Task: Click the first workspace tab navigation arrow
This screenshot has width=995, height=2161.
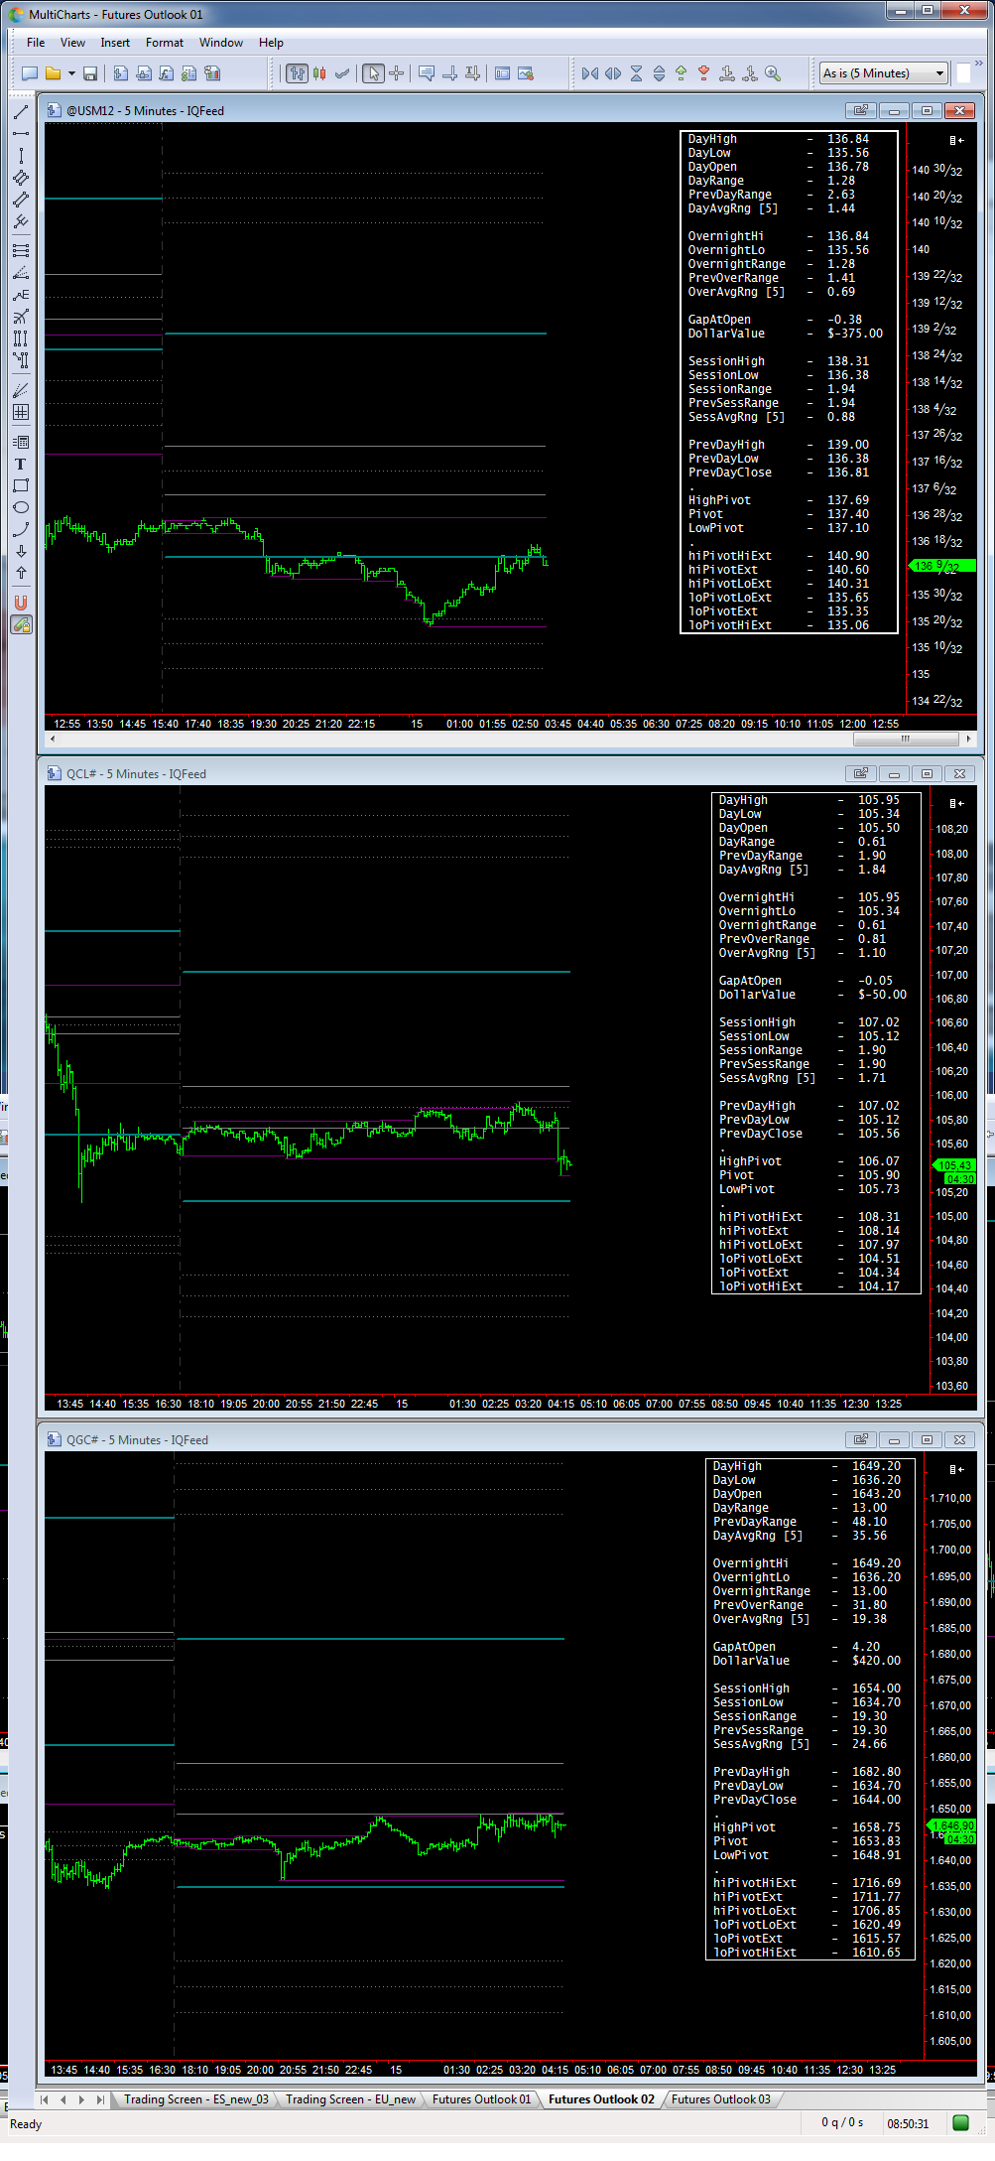Action: click(x=44, y=2099)
